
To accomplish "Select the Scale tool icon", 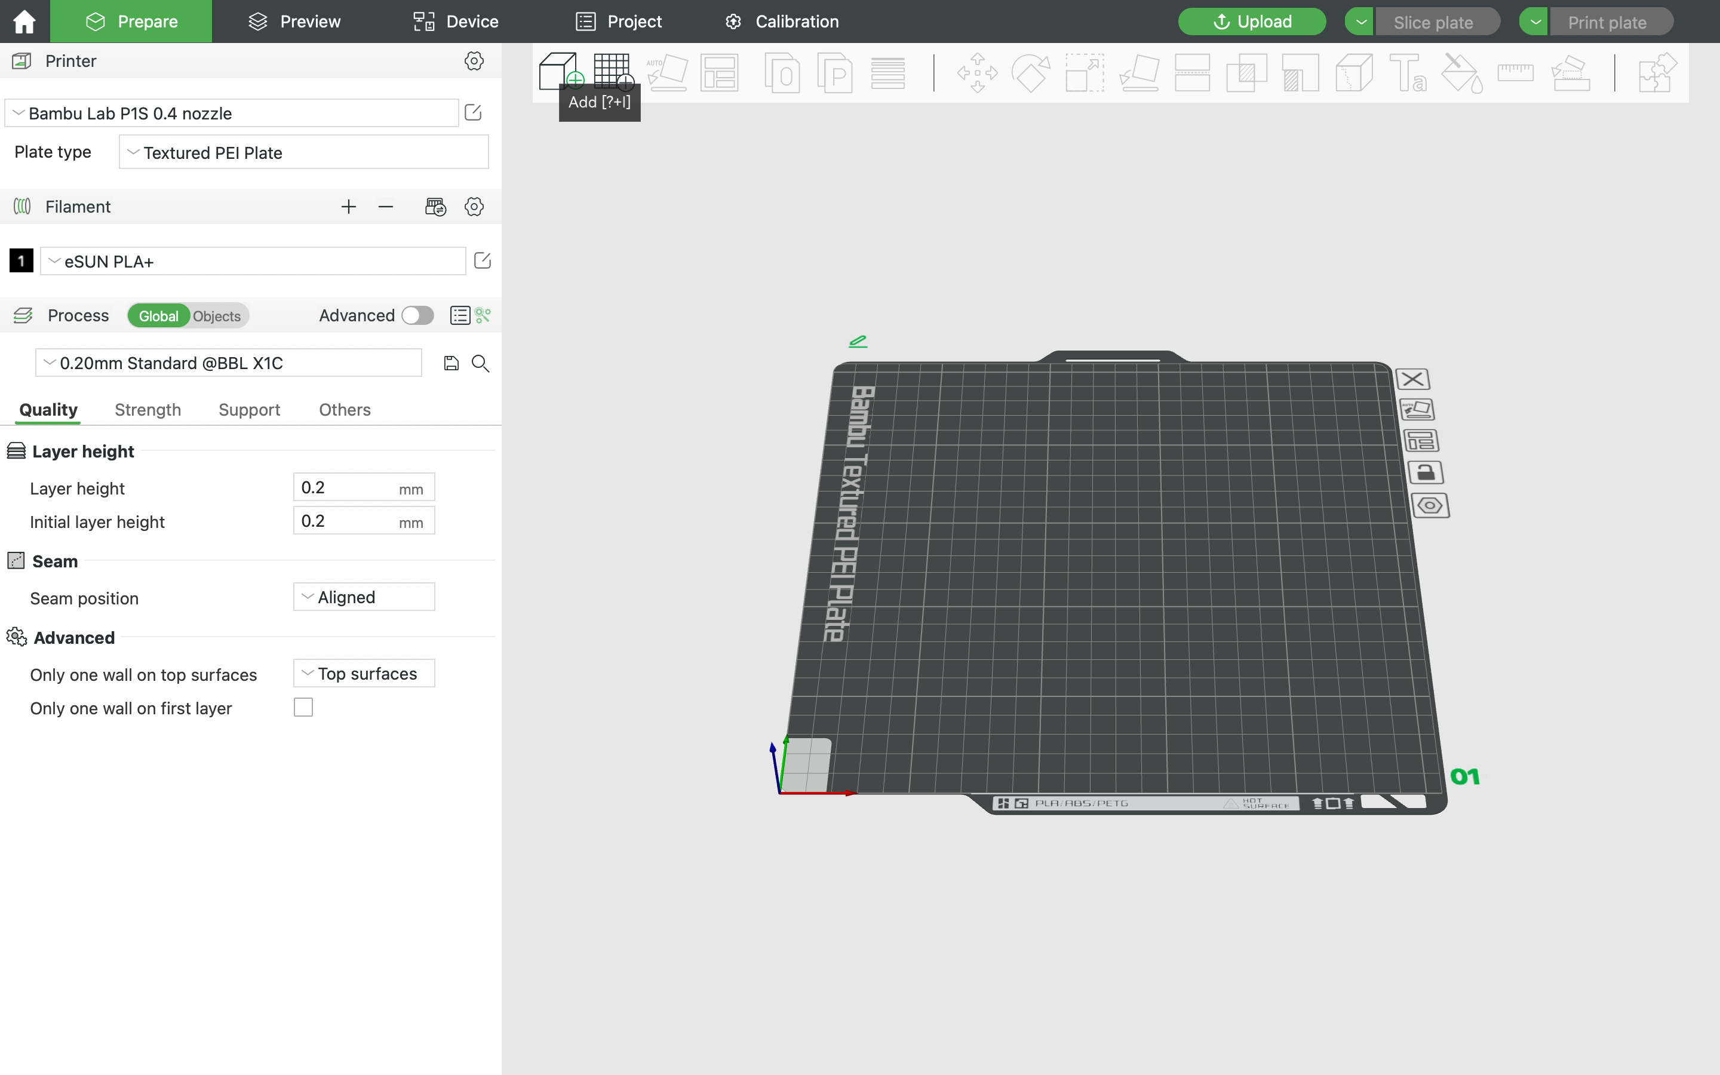I will coord(1085,72).
